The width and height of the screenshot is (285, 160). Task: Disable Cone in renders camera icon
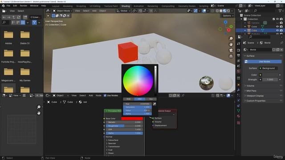(x=281, y=27)
